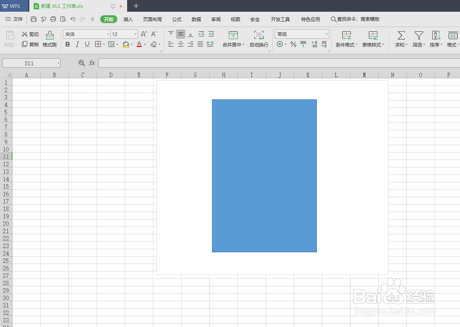Switch to the 公式 Formulas tab
Screen dimensions: 460x327
[x=177, y=19]
